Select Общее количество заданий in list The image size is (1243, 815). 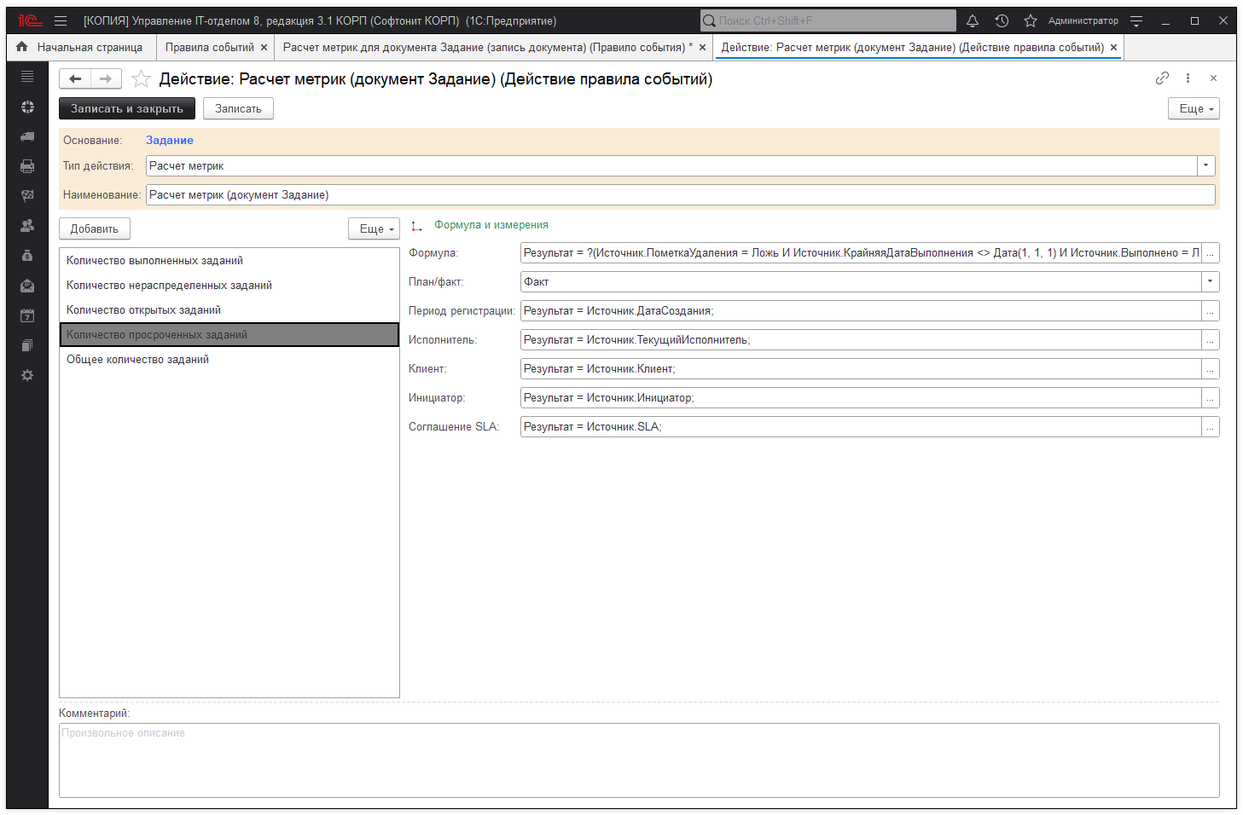point(137,360)
